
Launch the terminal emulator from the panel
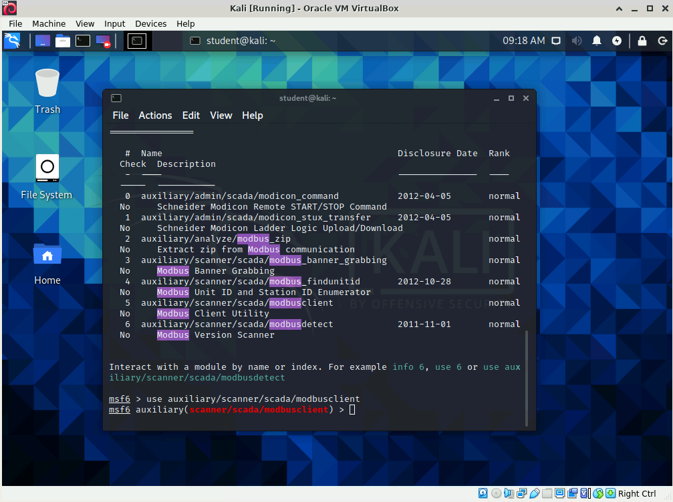[83, 41]
